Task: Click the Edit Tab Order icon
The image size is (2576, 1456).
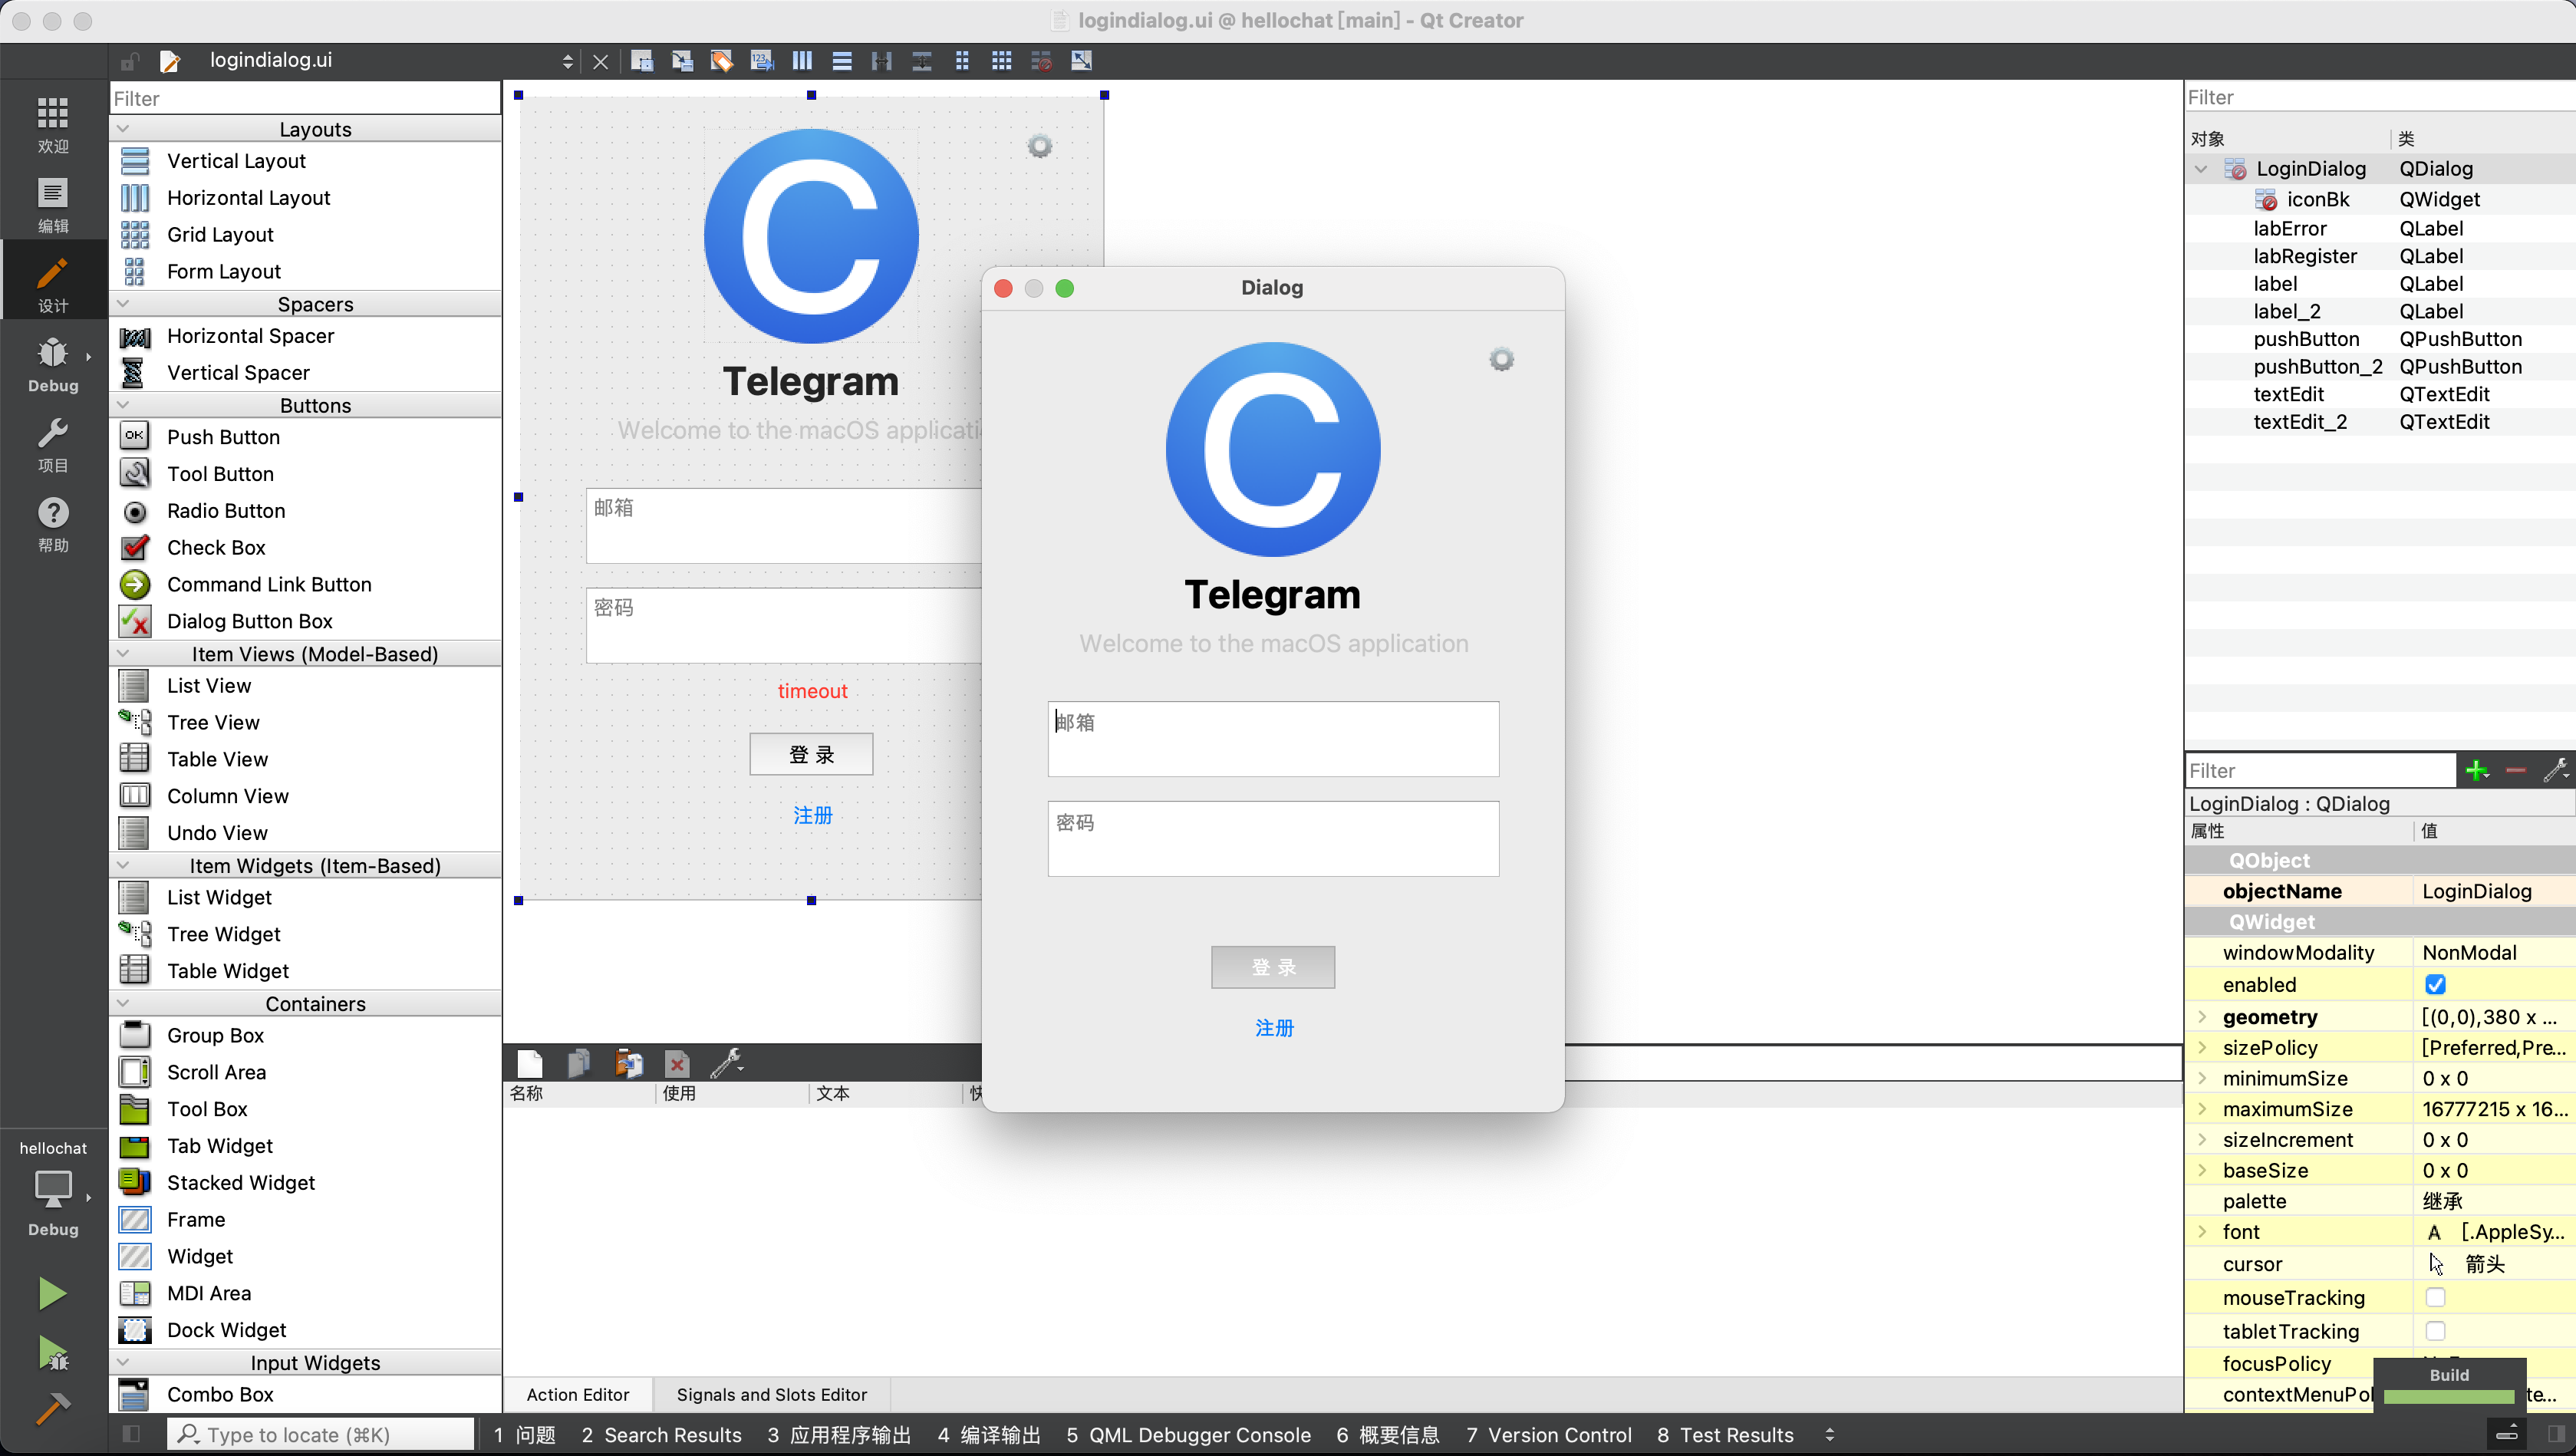Action: pyautogui.click(x=762, y=61)
